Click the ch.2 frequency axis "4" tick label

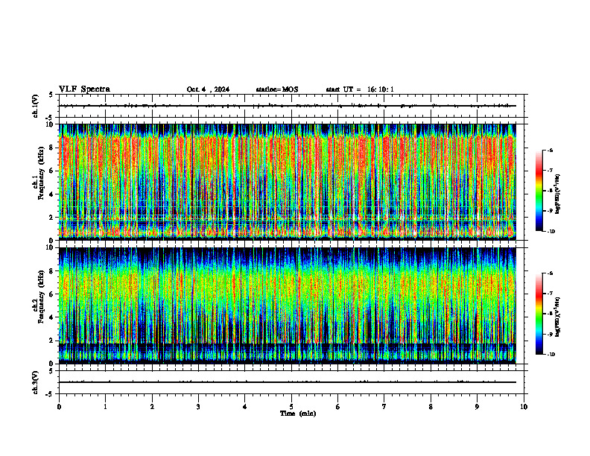point(52,317)
